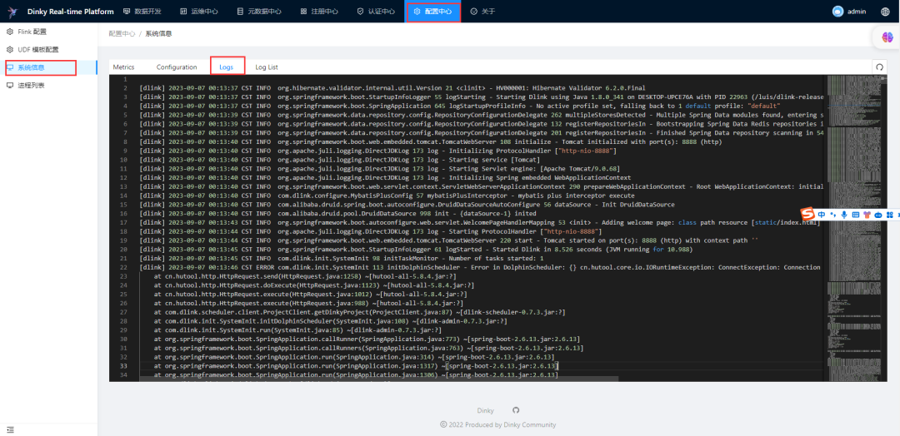Screen dimensions: 900x436
Task: Click the ProjectClient.getDinkyProject stack trace line
Action: [x=360, y=312]
